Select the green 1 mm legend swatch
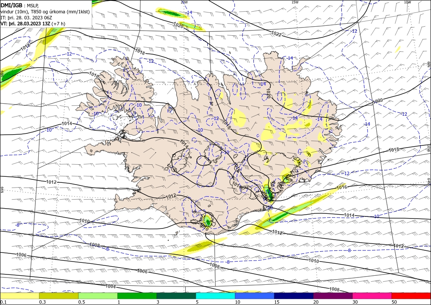431x305 pixels. point(137,296)
